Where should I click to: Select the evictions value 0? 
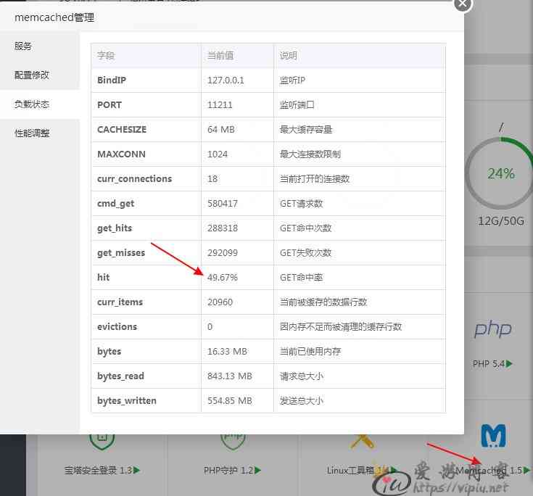[210, 327]
